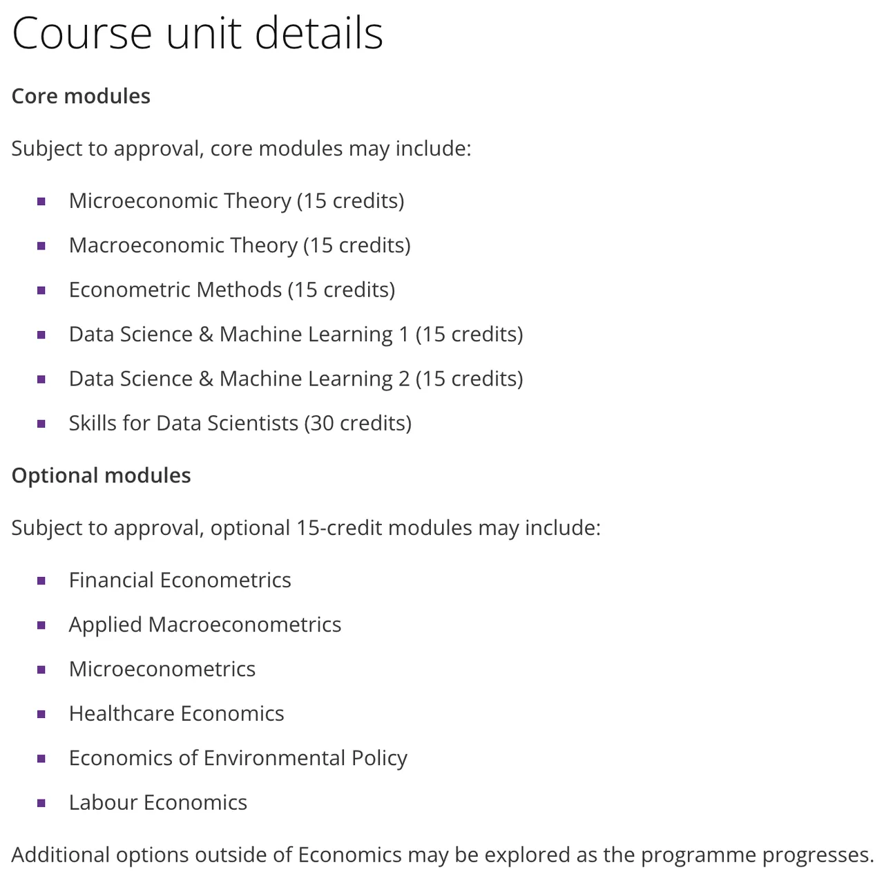Click the "Optional modules" subheading

click(101, 475)
